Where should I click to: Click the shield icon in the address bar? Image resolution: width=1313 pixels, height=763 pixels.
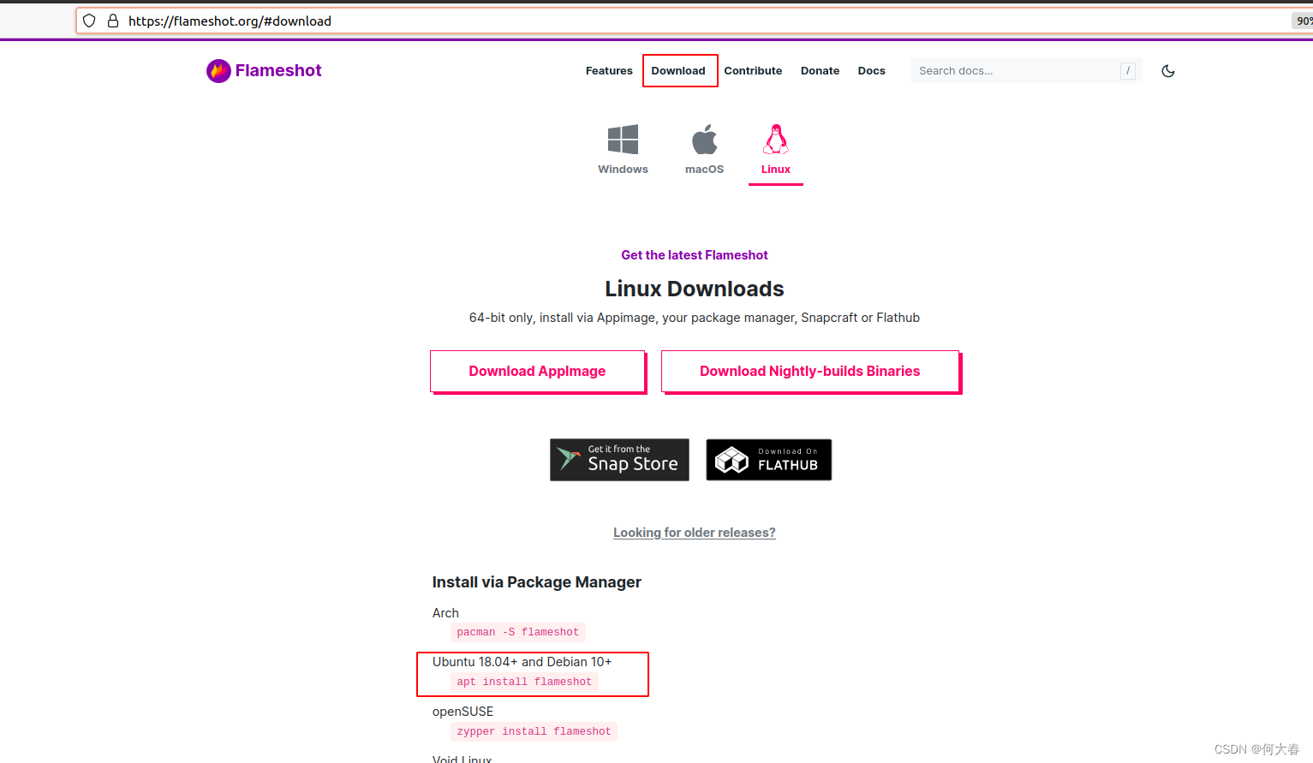click(89, 21)
